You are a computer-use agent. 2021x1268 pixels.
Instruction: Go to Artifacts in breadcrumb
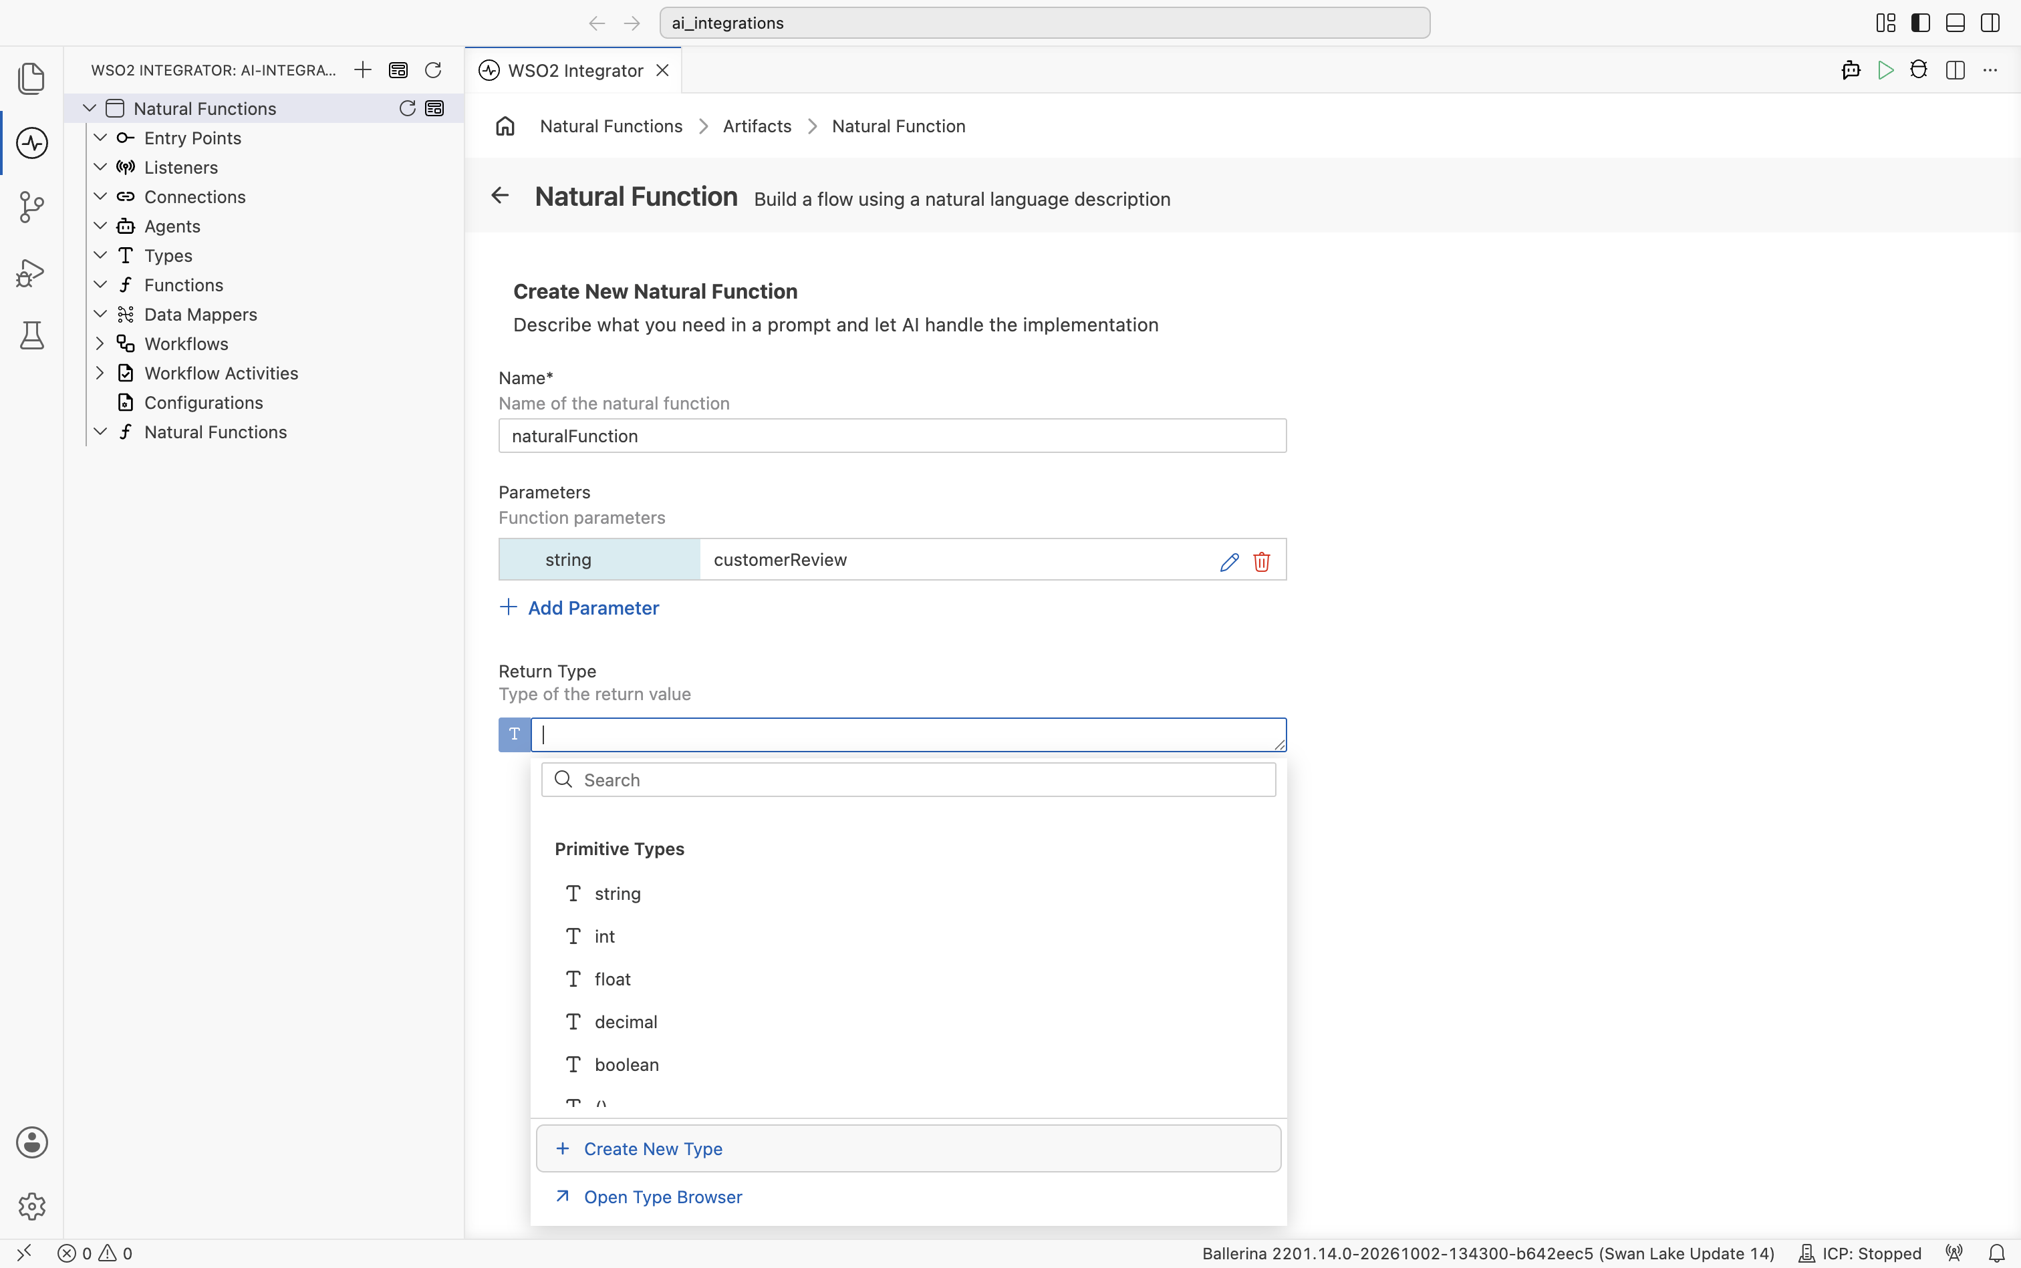757,126
